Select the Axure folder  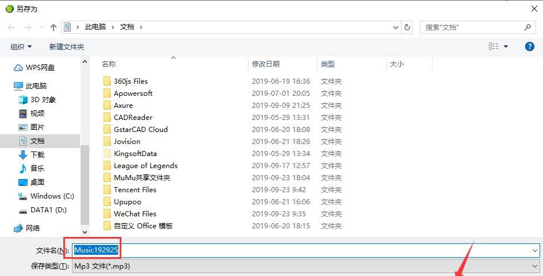(x=123, y=106)
